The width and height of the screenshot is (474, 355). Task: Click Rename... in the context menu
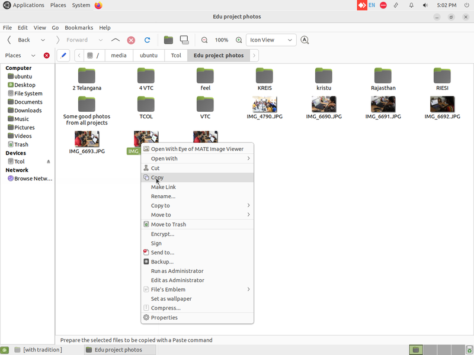pyautogui.click(x=197, y=196)
